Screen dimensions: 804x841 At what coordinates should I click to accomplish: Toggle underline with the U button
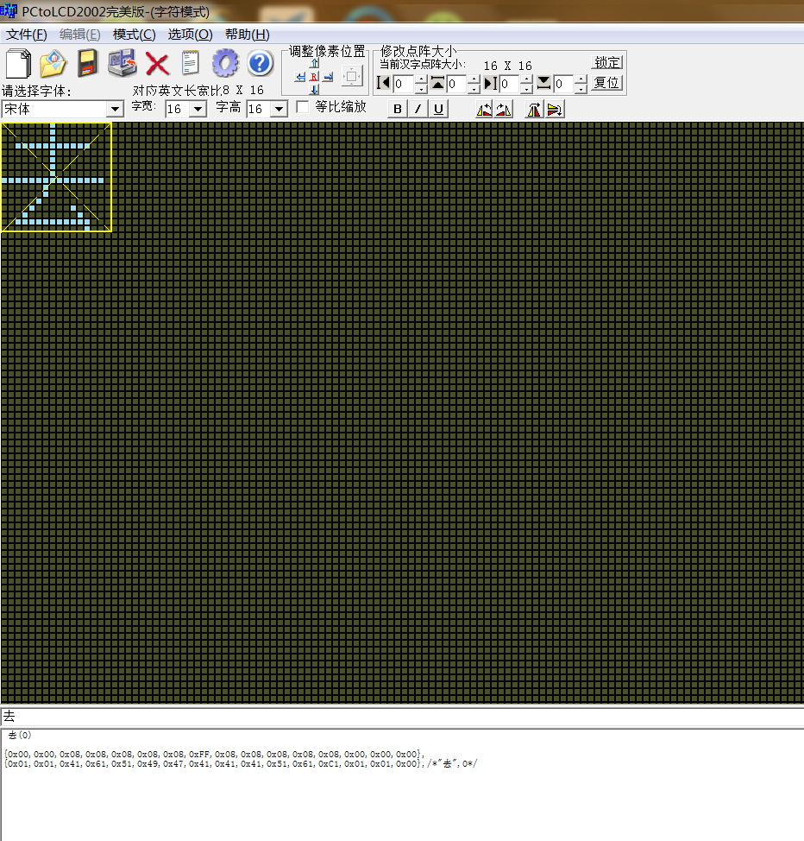click(438, 109)
